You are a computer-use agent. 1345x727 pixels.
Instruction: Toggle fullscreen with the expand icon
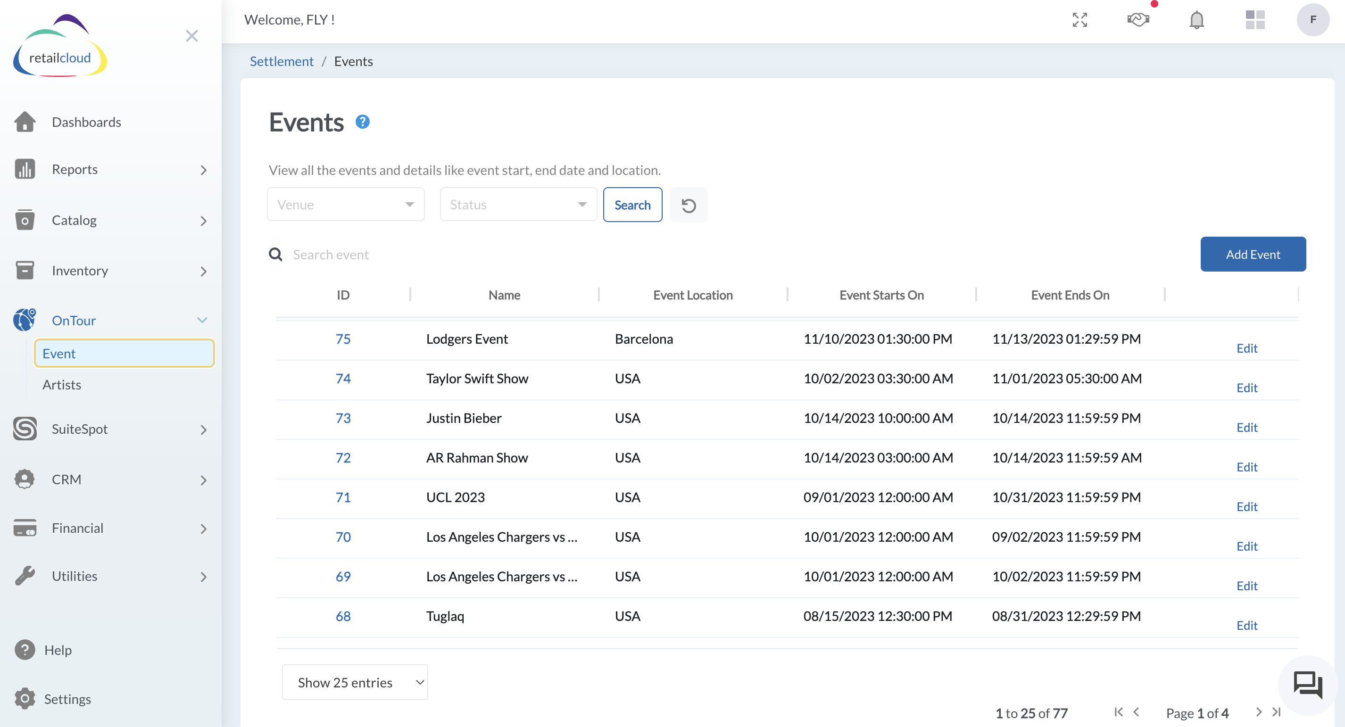pos(1080,20)
